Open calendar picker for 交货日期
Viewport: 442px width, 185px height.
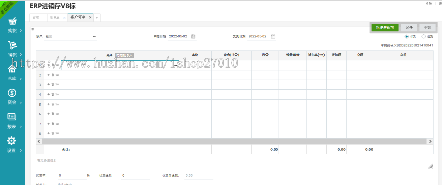point(273,36)
